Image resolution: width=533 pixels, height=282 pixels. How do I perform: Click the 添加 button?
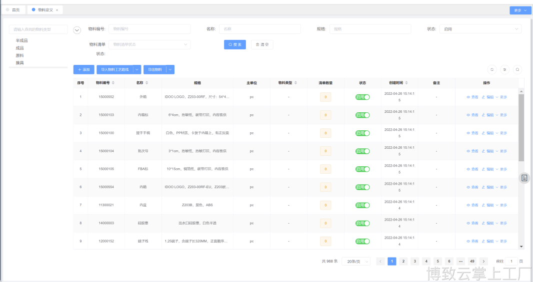point(83,70)
